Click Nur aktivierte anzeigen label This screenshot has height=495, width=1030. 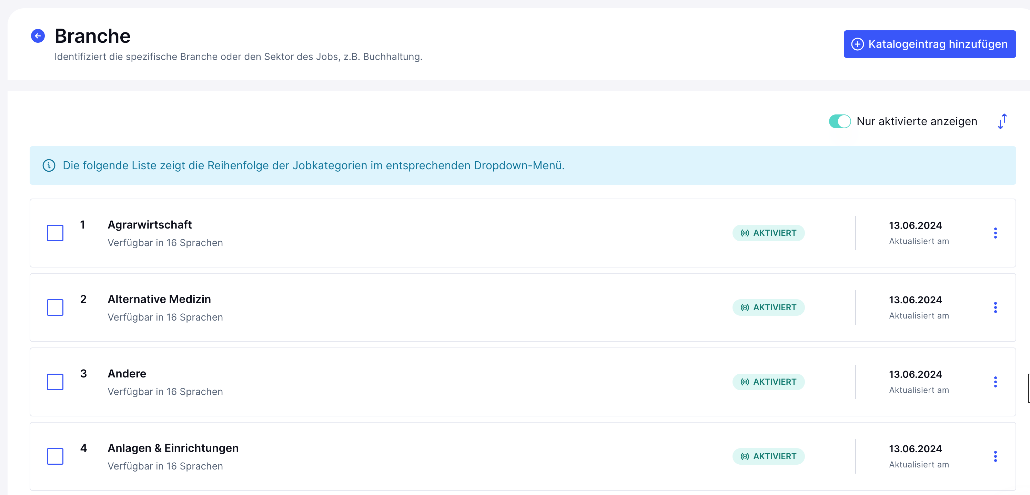(917, 121)
